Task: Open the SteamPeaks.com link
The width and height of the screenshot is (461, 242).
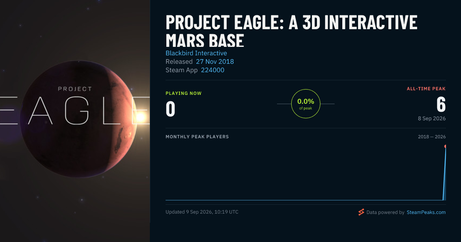Action: (x=426, y=212)
